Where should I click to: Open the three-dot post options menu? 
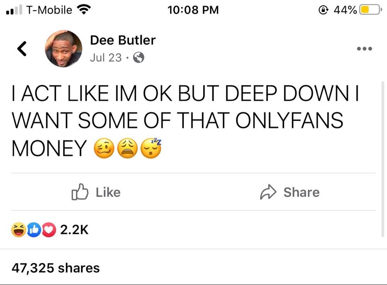pyautogui.click(x=364, y=49)
